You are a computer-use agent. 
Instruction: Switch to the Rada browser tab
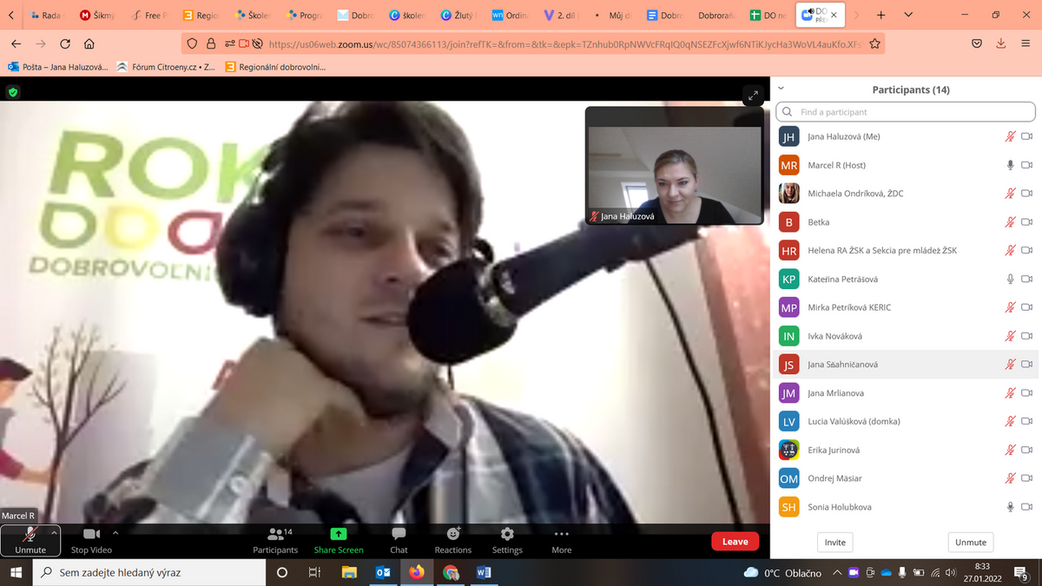tap(46, 16)
